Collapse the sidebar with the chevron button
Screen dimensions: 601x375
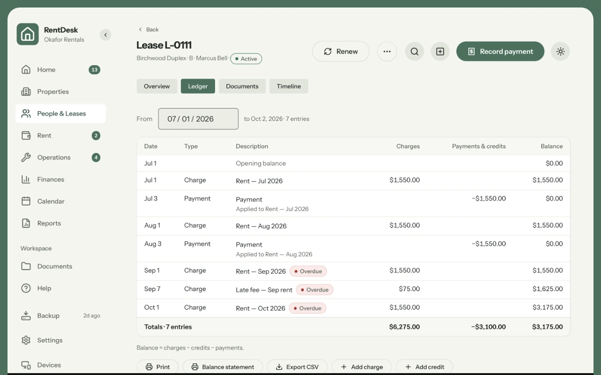coord(105,35)
